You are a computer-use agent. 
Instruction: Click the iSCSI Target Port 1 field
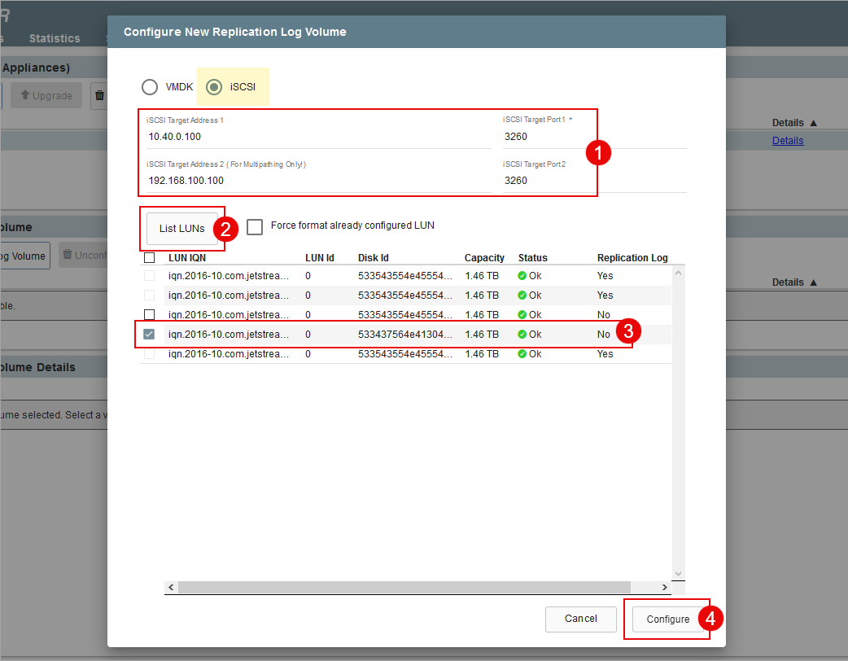[x=544, y=137]
